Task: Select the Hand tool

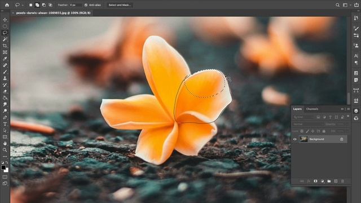Action: (5, 143)
